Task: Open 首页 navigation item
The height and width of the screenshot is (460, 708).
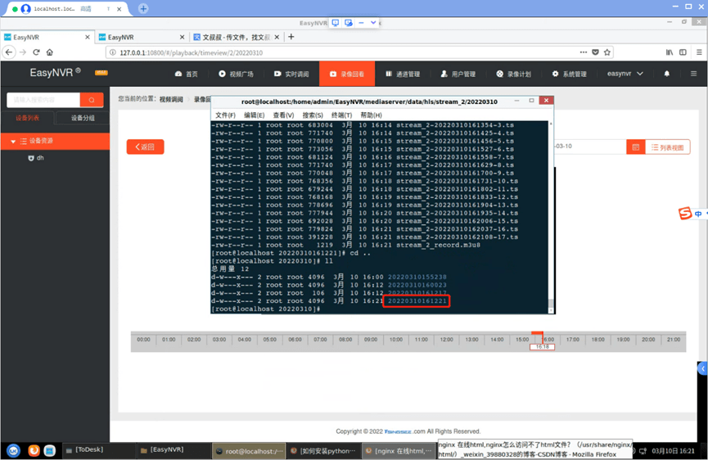Action: [186, 74]
